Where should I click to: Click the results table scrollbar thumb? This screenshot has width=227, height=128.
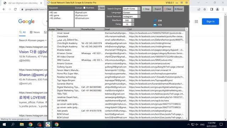click(x=187, y=37)
